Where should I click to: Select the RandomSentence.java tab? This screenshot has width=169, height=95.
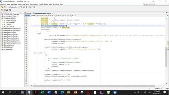[x=43, y=13]
